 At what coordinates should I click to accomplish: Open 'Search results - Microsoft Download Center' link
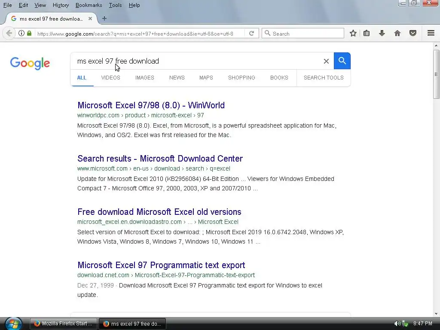point(160,159)
